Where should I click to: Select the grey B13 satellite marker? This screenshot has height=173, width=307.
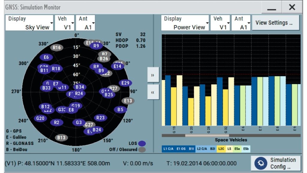pyautogui.click(x=61, y=138)
